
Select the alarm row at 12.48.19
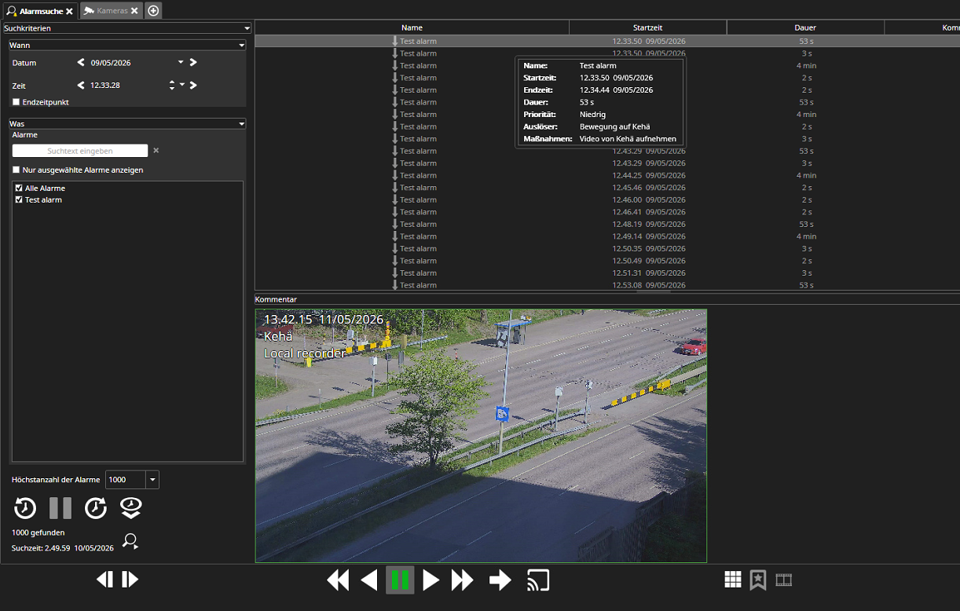point(607,224)
